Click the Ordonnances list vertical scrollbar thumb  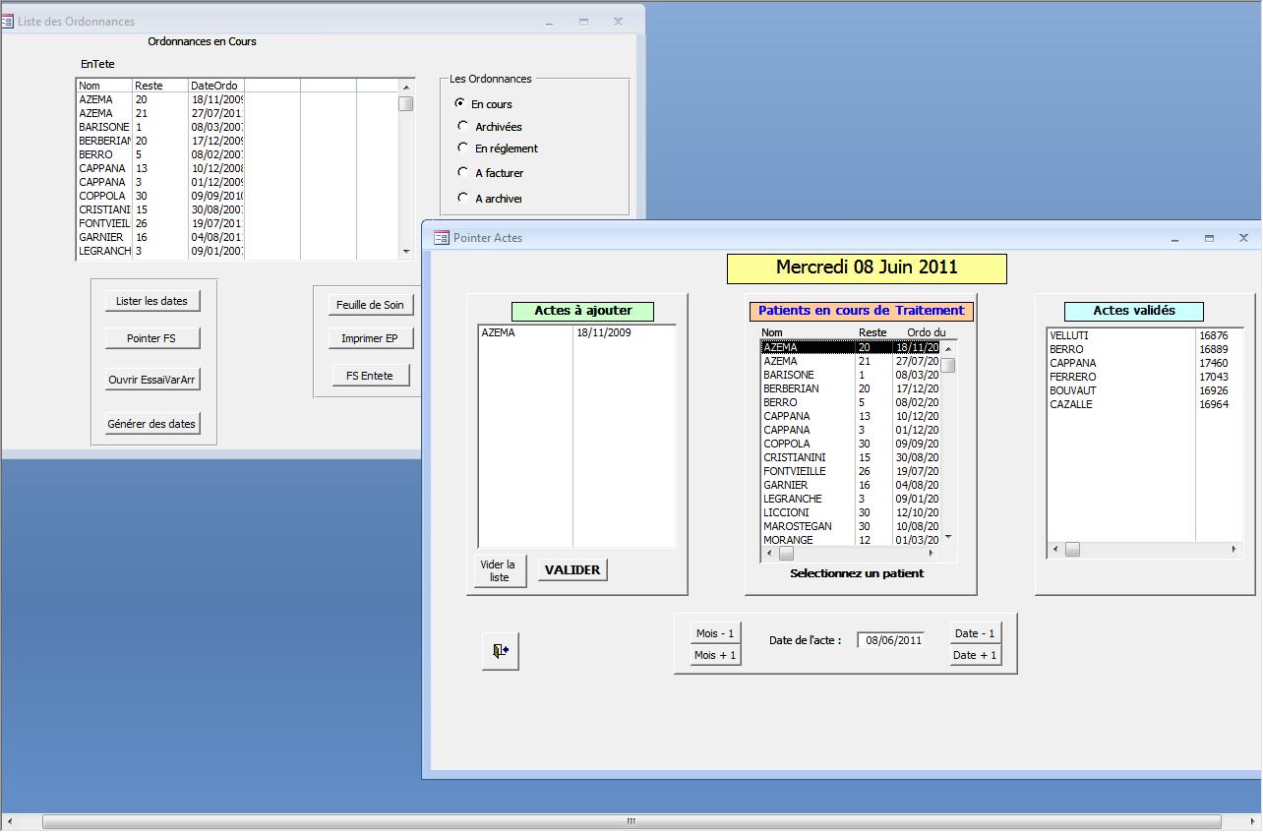coord(406,103)
